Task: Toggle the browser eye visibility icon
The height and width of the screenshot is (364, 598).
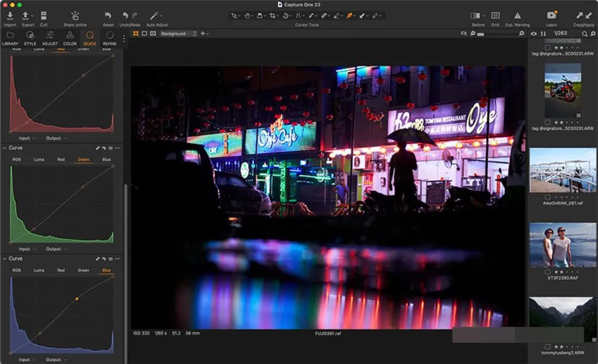Action: coord(534,34)
